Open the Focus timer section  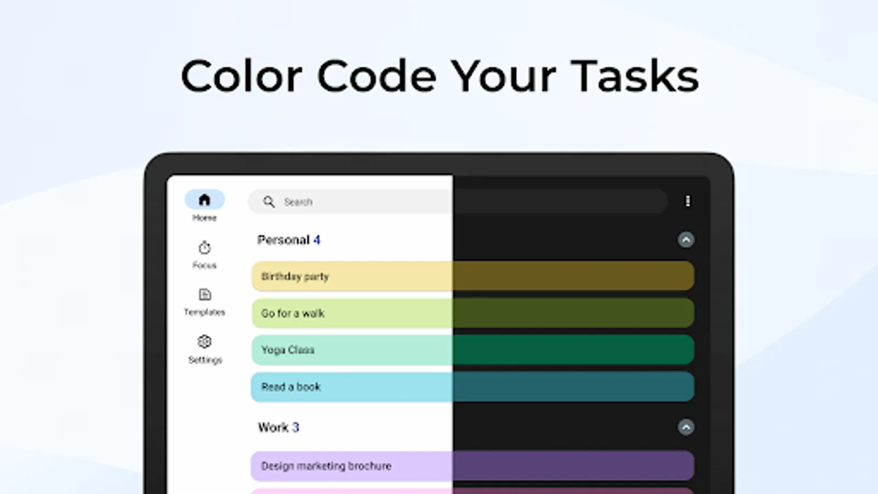point(204,255)
